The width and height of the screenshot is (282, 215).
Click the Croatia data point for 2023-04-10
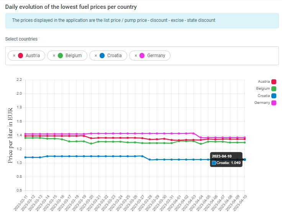[244, 159]
